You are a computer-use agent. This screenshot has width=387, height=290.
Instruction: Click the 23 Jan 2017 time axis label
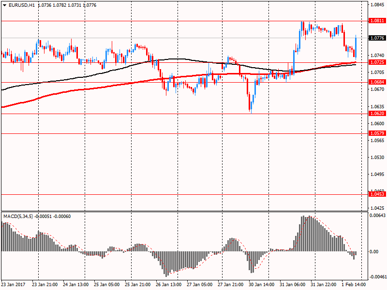point(14,285)
